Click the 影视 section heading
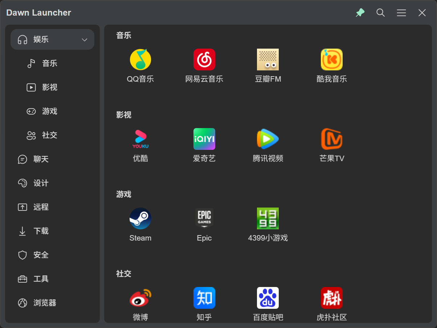Viewport: 437px width, 328px height. coord(124,115)
